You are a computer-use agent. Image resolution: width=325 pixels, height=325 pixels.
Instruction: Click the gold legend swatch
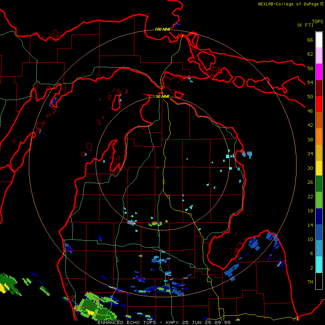319,153
